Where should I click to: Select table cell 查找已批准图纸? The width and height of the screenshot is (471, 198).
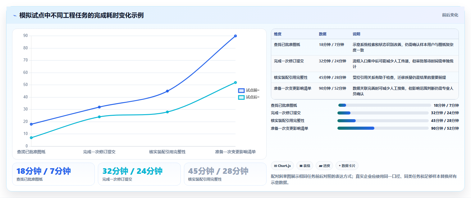(287, 45)
